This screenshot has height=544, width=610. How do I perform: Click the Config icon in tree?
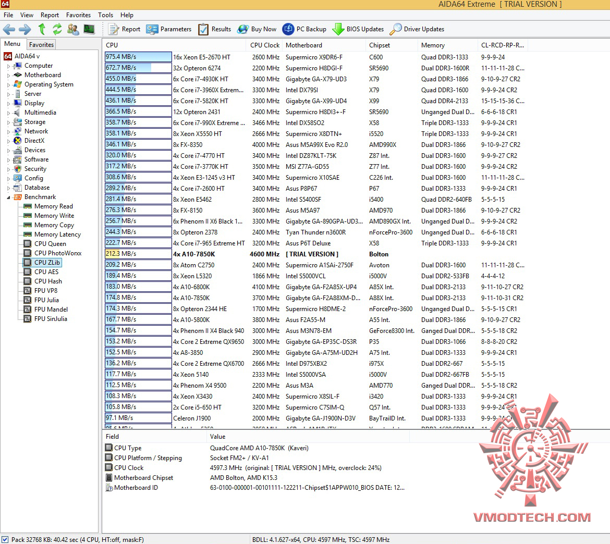pos(18,178)
